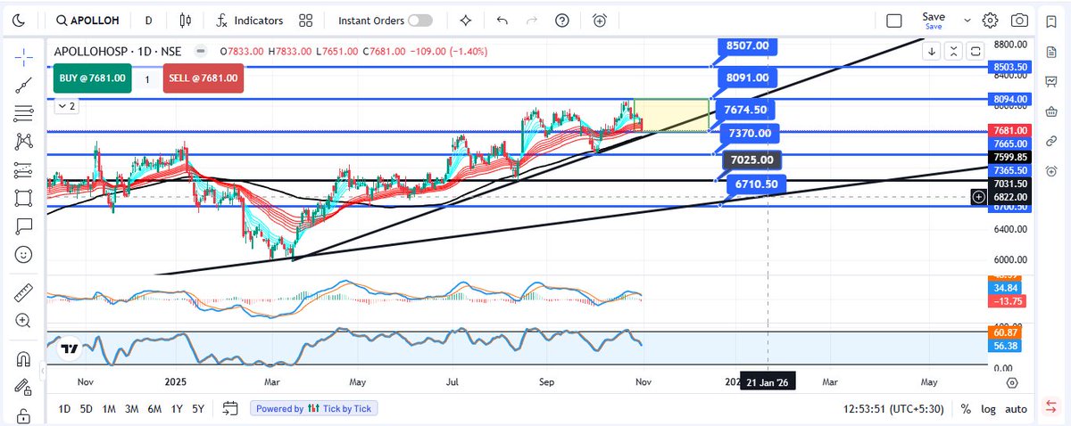Click the SELL @7681.00 button
1071x426 pixels.
(x=203, y=78)
